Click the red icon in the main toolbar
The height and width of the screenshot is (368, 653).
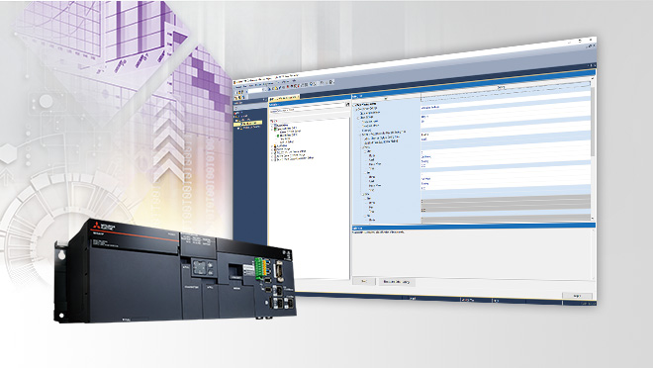(288, 86)
